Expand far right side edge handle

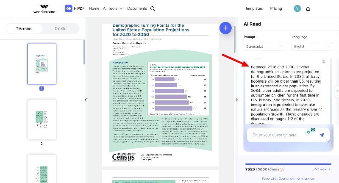pos(337,91)
